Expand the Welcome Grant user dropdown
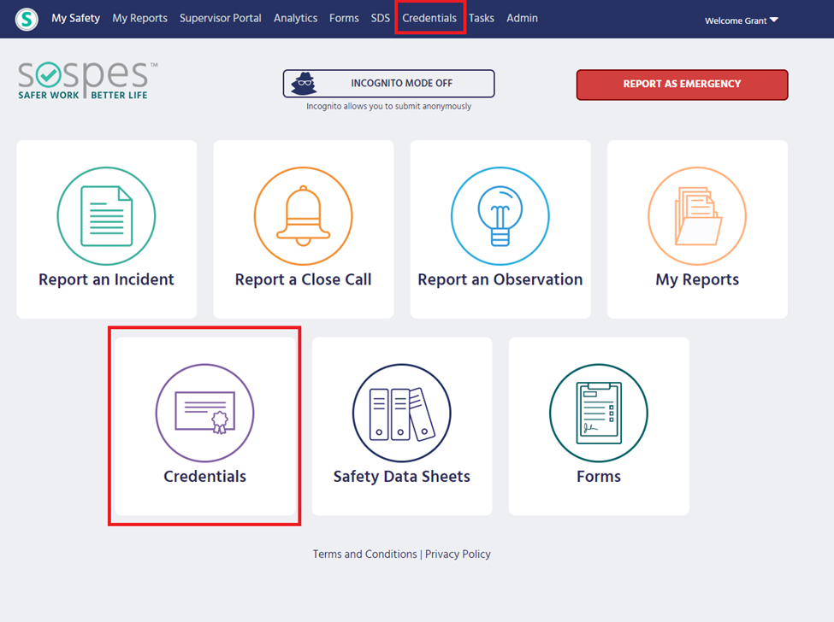This screenshot has width=834, height=622. (741, 21)
